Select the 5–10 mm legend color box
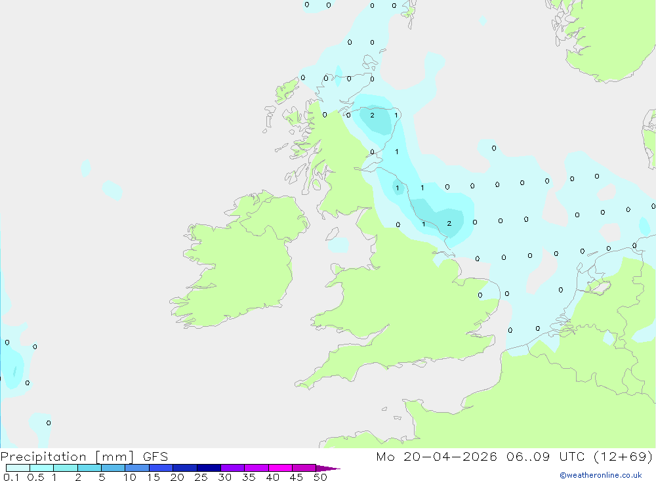 tap(113, 468)
